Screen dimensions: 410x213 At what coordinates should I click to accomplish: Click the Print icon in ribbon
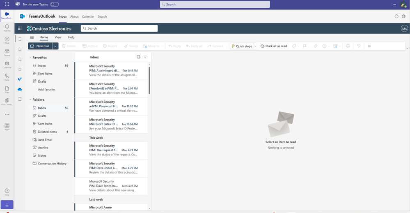click(348, 46)
